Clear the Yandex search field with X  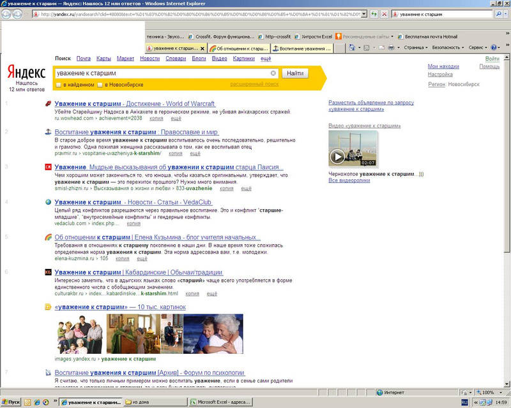pos(273,73)
